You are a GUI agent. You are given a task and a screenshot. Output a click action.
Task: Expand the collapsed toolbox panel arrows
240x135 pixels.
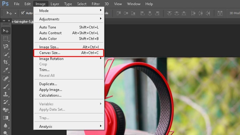[x=4, y=21]
